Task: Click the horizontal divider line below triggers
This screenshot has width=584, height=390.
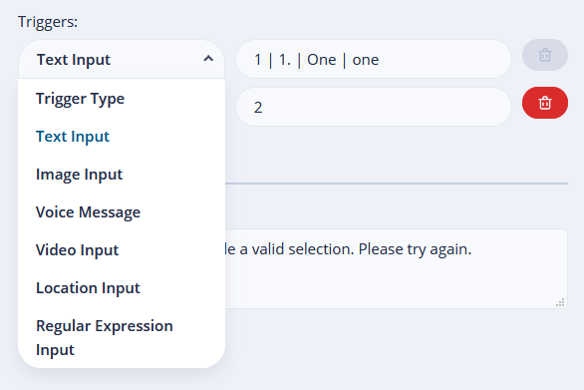Action: point(397,184)
